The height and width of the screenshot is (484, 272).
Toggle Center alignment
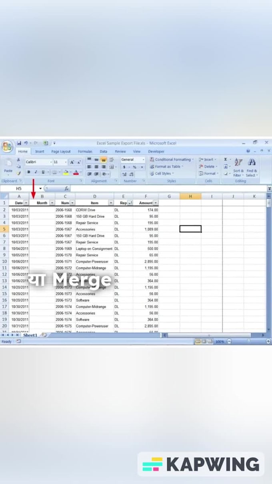tap(96, 167)
